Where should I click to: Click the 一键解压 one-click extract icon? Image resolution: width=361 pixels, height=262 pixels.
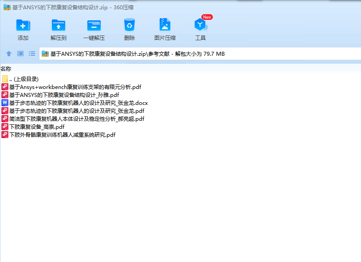click(94, 25)
